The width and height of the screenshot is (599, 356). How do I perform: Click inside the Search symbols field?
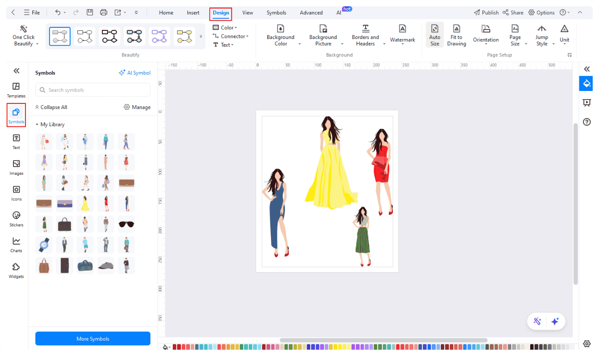pos(93,90)
